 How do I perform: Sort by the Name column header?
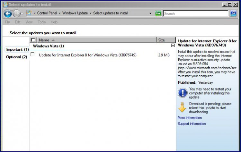96,40
